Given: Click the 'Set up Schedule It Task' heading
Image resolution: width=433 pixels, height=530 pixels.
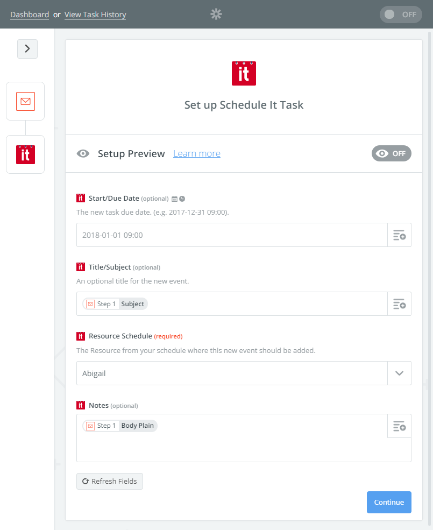Looking at the screenshot, I should 244,105.
